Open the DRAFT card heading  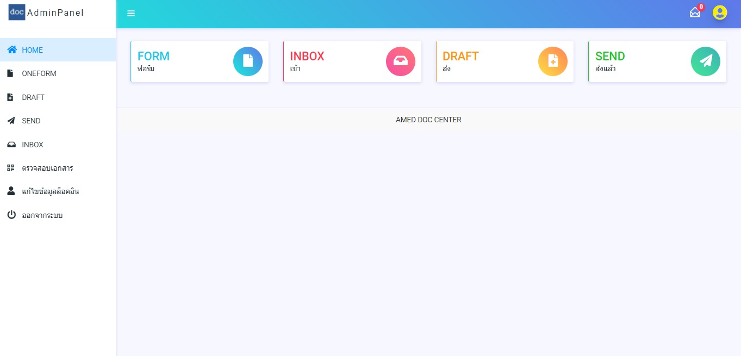pos(460,56)
